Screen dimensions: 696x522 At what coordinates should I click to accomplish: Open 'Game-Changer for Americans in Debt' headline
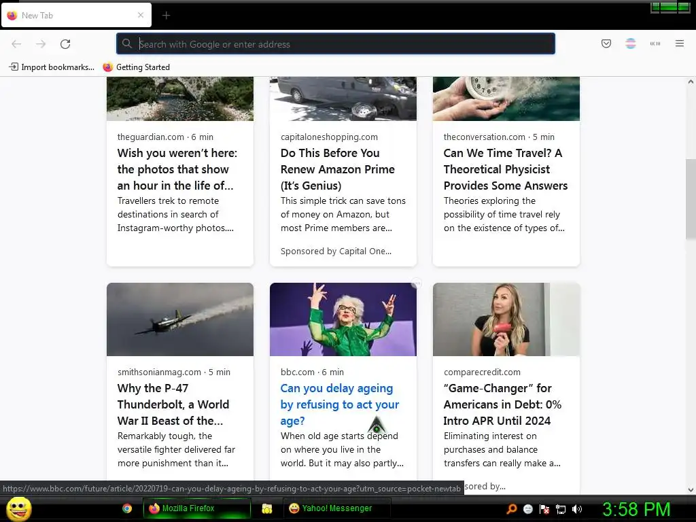502,404
